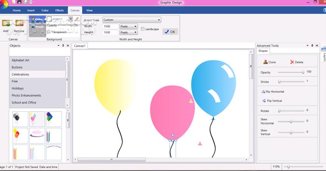Toggle the Transparent background checkbox
The width and height of the screenshot is (326, 171).
coord(48,32)
